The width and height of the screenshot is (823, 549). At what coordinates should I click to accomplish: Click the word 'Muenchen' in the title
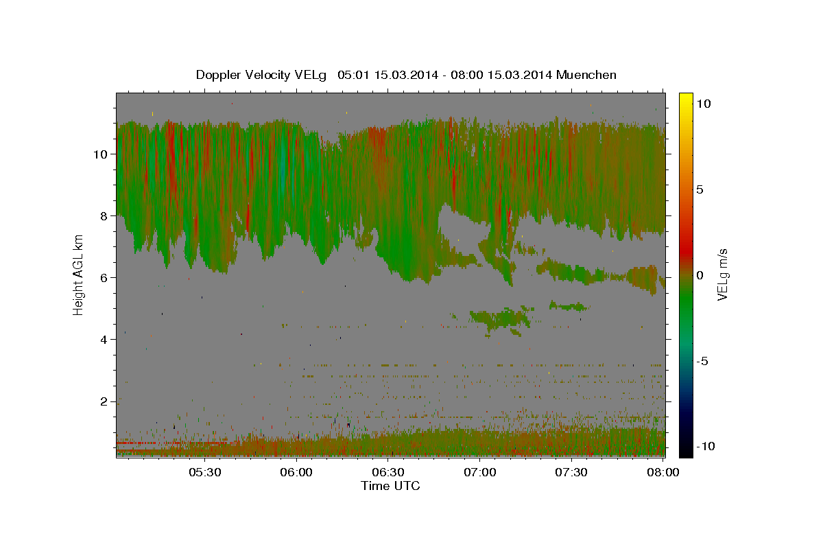point(586,75)
